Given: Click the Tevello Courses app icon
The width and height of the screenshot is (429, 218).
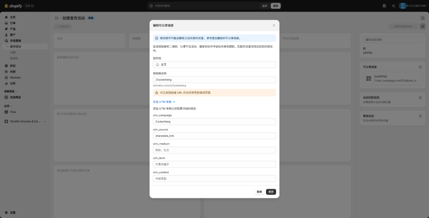Looking at the screenshot, I should pos(6,121).
